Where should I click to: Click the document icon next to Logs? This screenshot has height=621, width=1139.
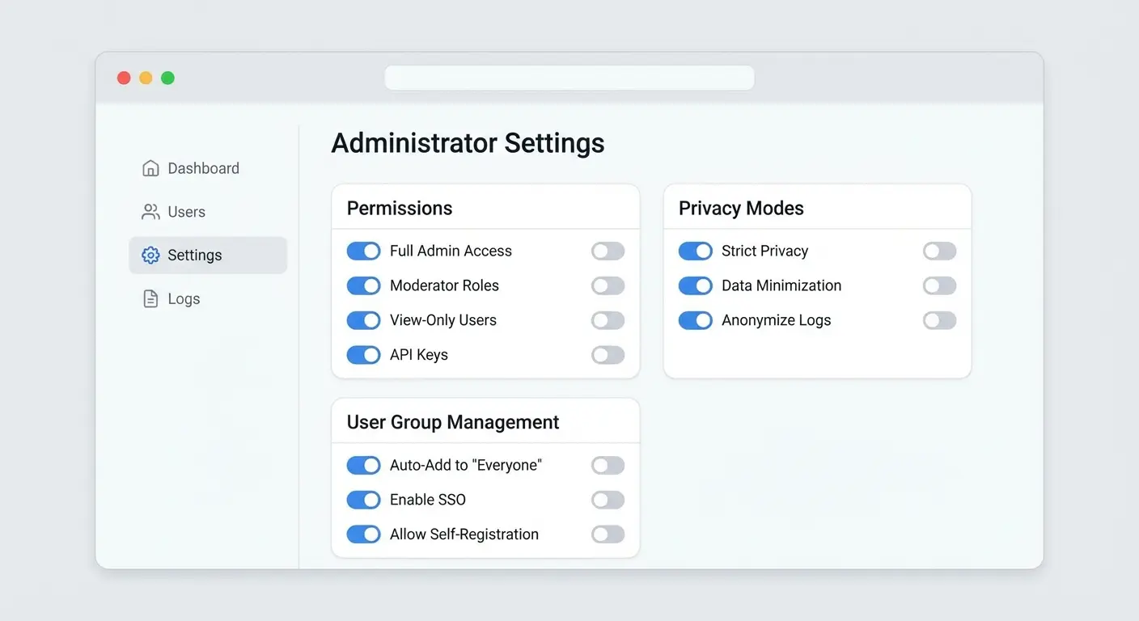pos(150,298)
